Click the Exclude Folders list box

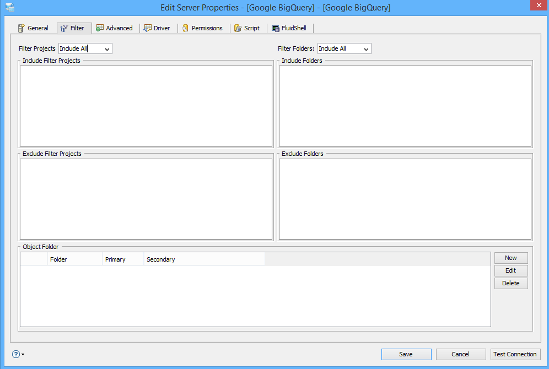pos(405,199)
